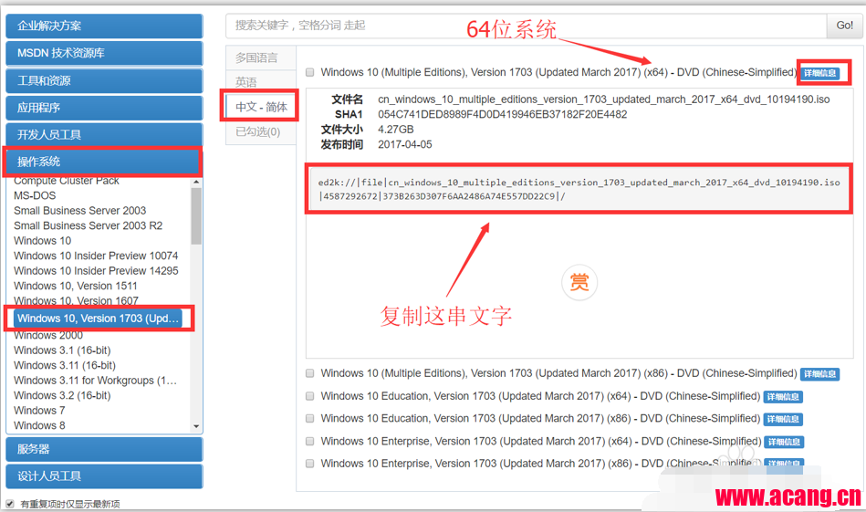Switch to 英语 language tab
This screenshot has height=512, width=866.
click(261, 82)
